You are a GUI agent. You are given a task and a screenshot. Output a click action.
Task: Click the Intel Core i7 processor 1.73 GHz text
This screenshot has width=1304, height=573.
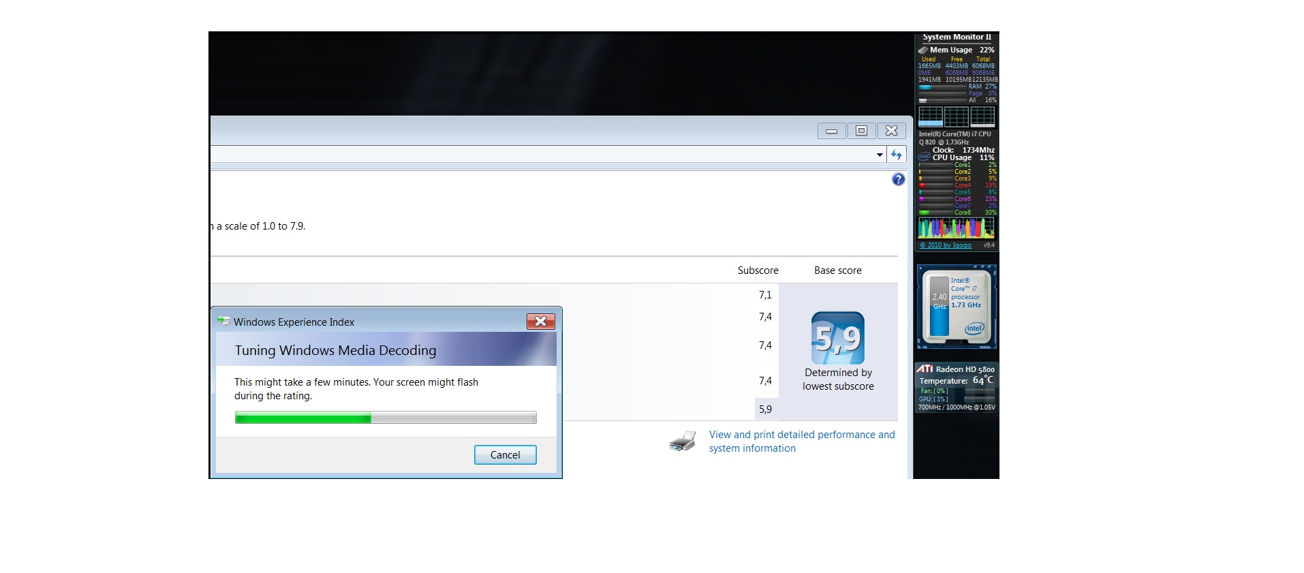(965, 293)
